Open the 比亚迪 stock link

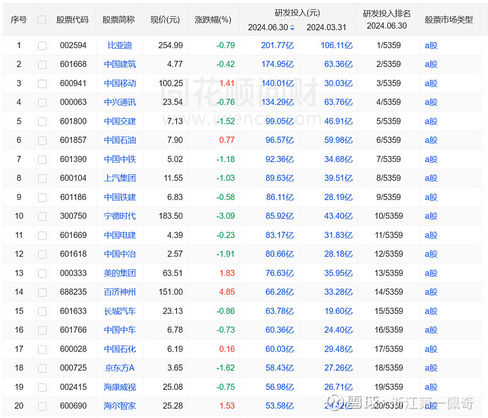point(120,45)
